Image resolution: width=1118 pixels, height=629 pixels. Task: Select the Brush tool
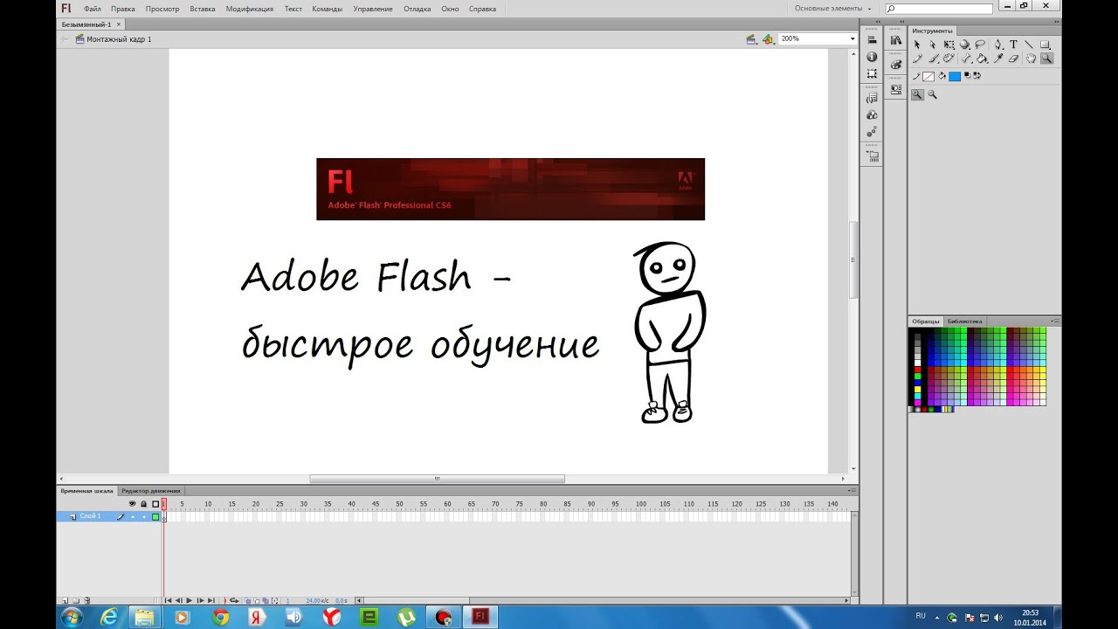934,59
